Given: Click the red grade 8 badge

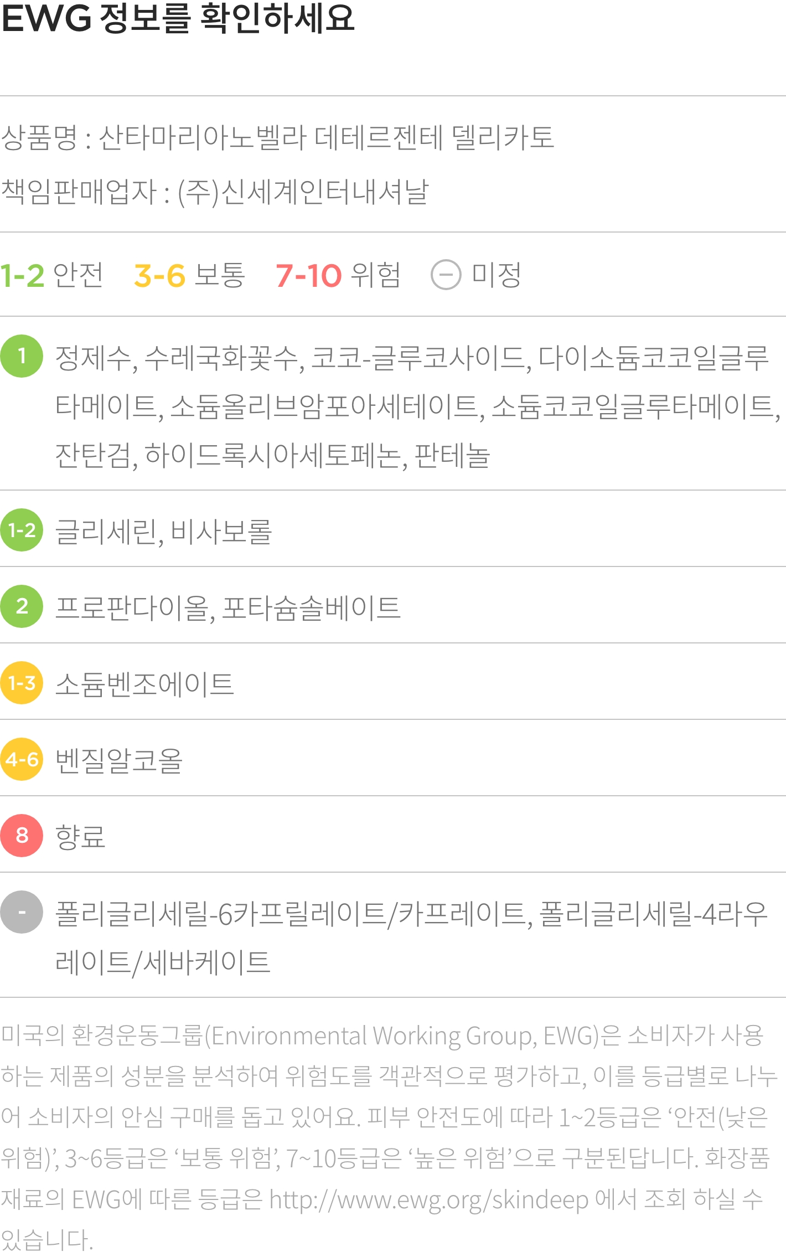Looking at the screenshot, I should click(x=22, y=836).
